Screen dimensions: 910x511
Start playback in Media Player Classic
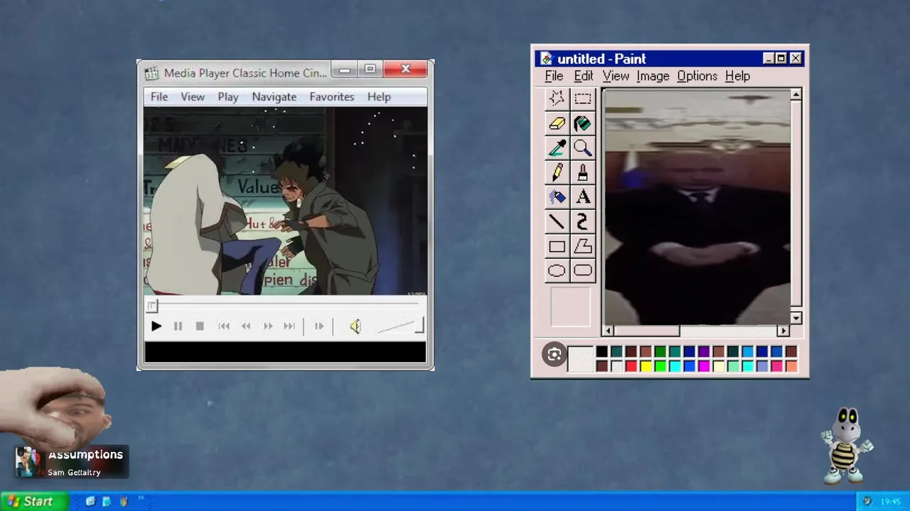156,326
